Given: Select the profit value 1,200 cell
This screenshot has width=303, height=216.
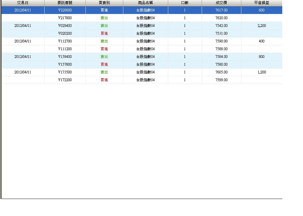Looking at the screenshot, I should [x=262, y=72].
